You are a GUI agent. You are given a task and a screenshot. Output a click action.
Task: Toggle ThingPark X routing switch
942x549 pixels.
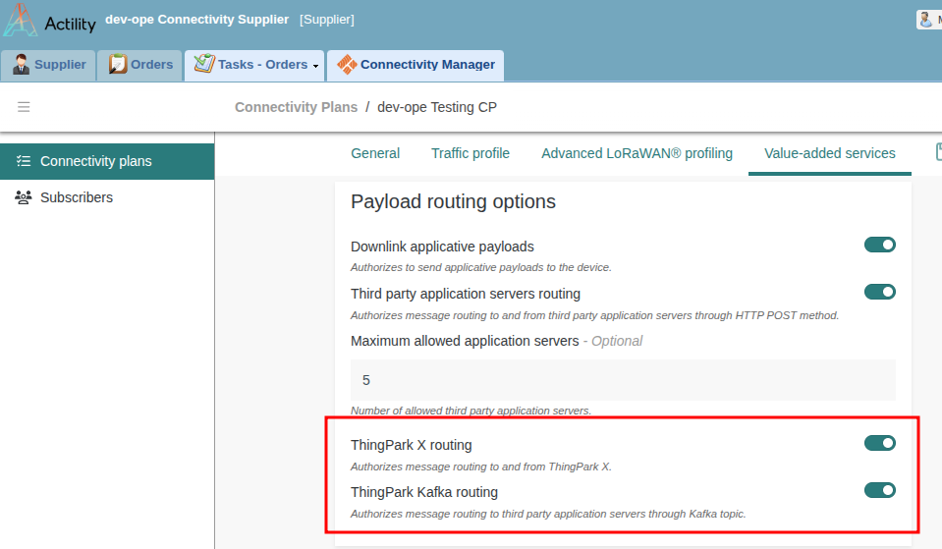pos(880,443)
